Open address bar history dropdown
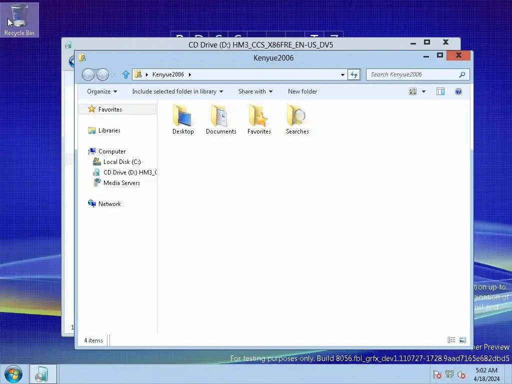512x384 pixels. (x=342, y=75)
